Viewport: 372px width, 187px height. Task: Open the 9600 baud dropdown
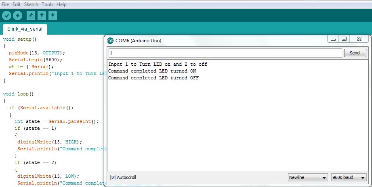(x=349, y=177)
